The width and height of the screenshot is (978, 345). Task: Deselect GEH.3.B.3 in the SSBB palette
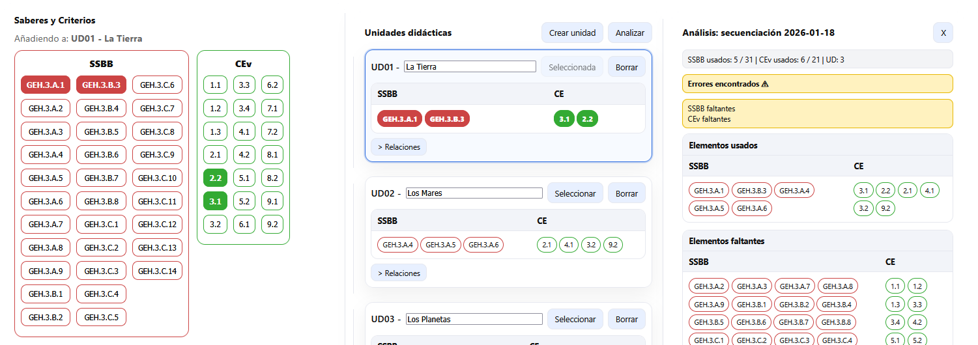pyautogui.click(x=101, y=85)
